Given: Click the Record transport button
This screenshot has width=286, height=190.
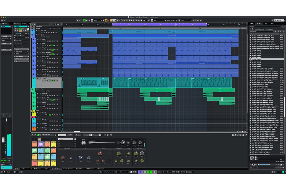Looking at the screenshot, I should 154,172.
